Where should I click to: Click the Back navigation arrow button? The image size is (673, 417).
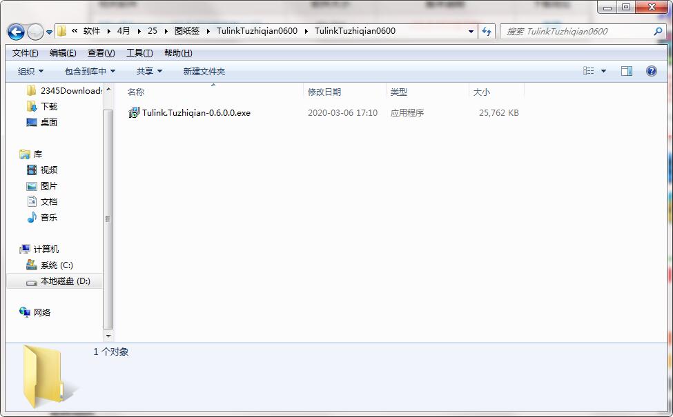[16, 32]
